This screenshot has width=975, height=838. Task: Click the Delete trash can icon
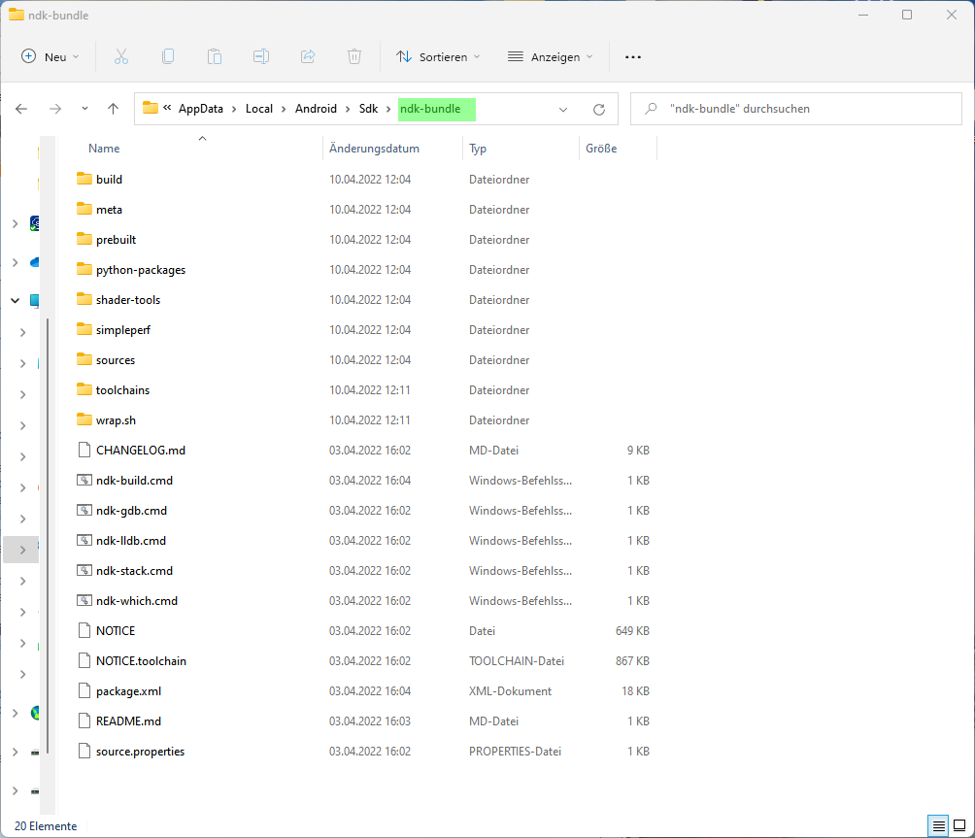pos(354,57)
